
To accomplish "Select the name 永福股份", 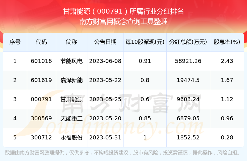I will [x=72, y=138].
